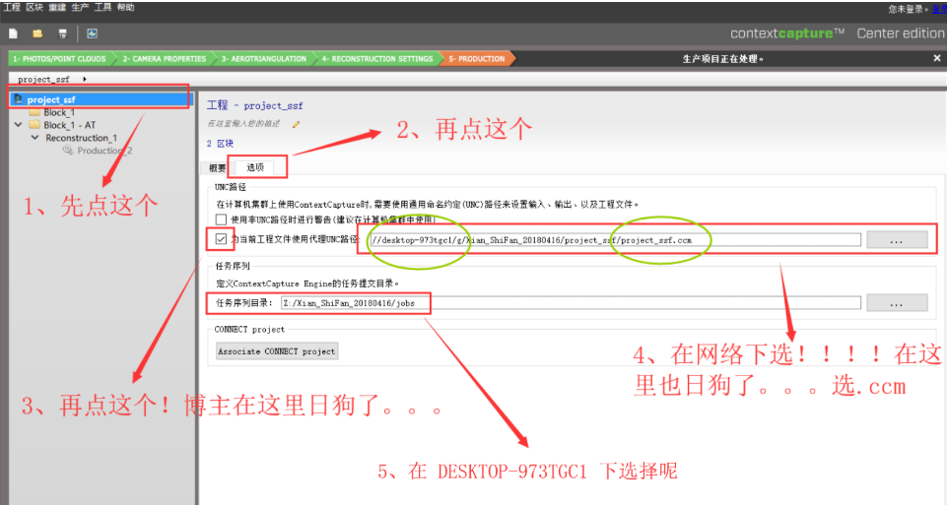Browse for proxy UNC path
The width and height of the screenshot is (948, 505).
tap(897, 240)
